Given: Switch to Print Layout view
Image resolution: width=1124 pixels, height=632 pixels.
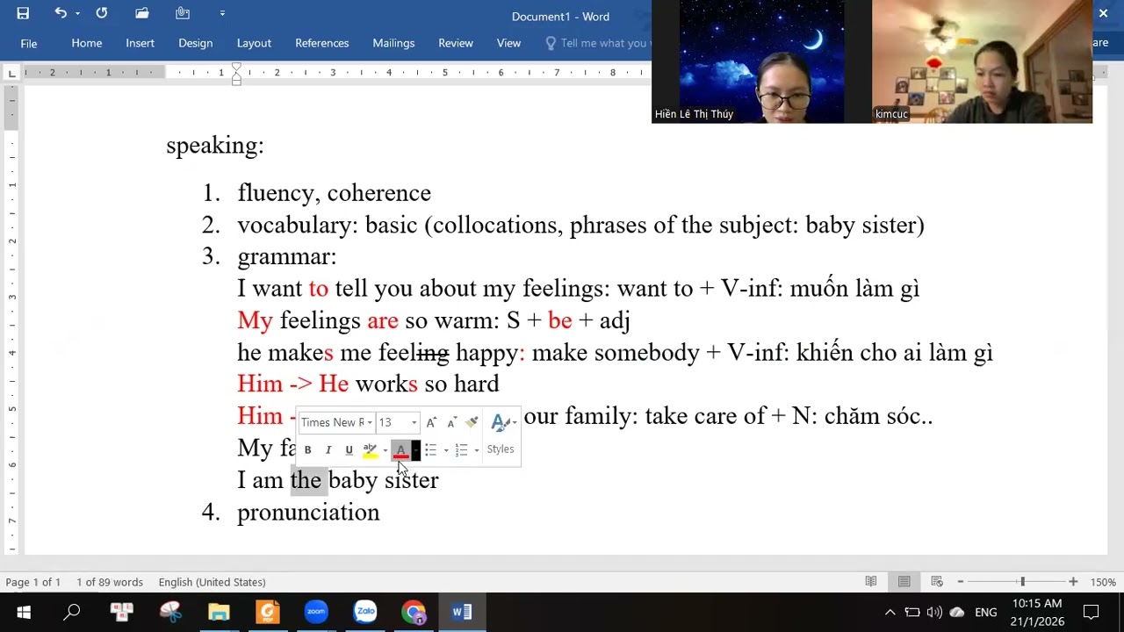Looking at the screenshot, I should 904,581.
